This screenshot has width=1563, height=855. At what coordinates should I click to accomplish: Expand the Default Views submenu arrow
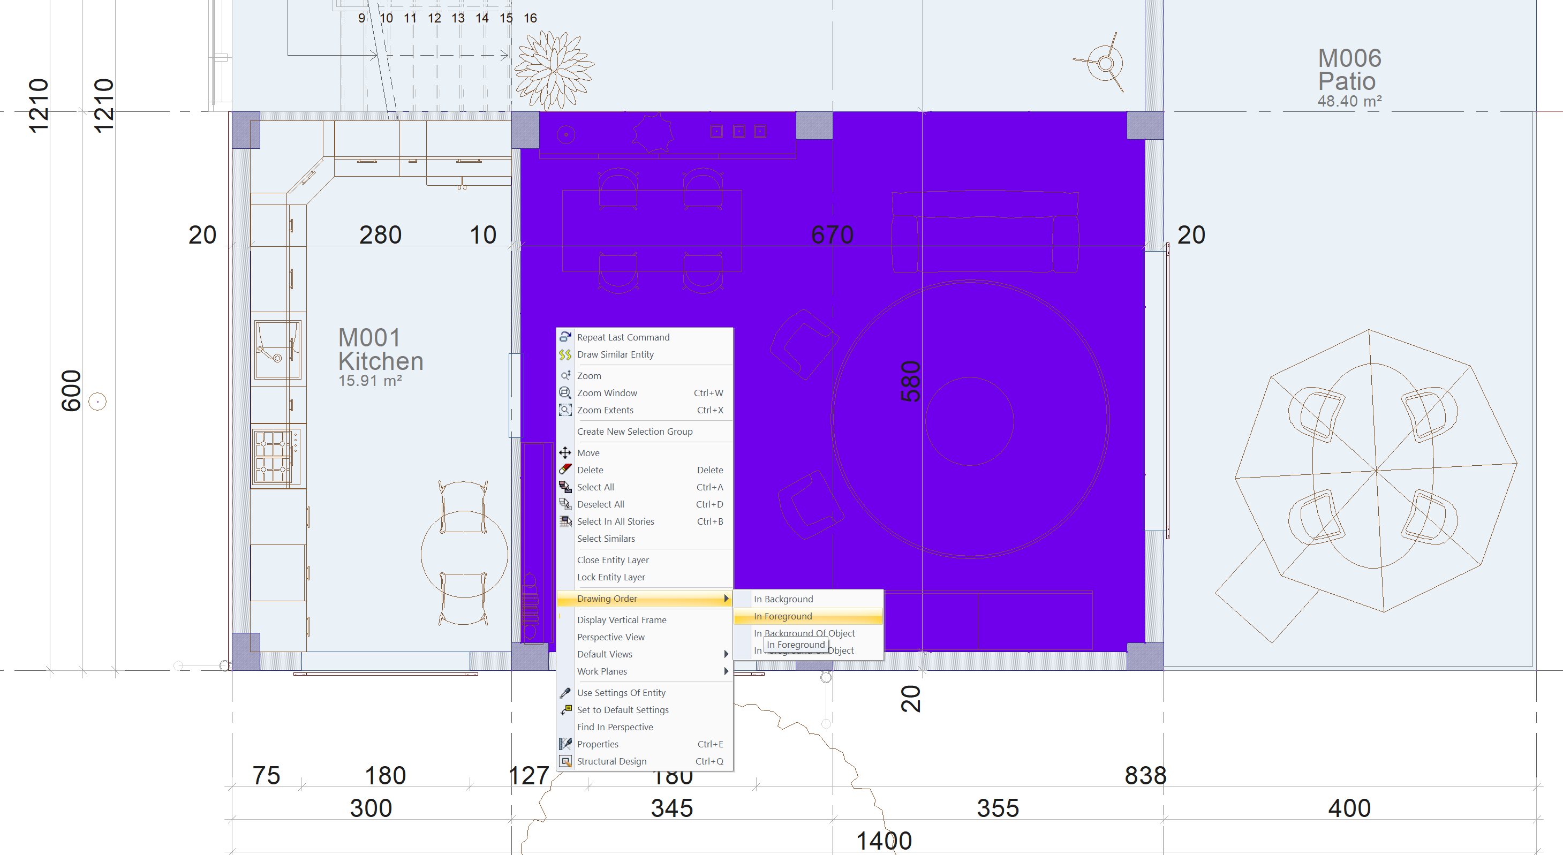(726, 654)
